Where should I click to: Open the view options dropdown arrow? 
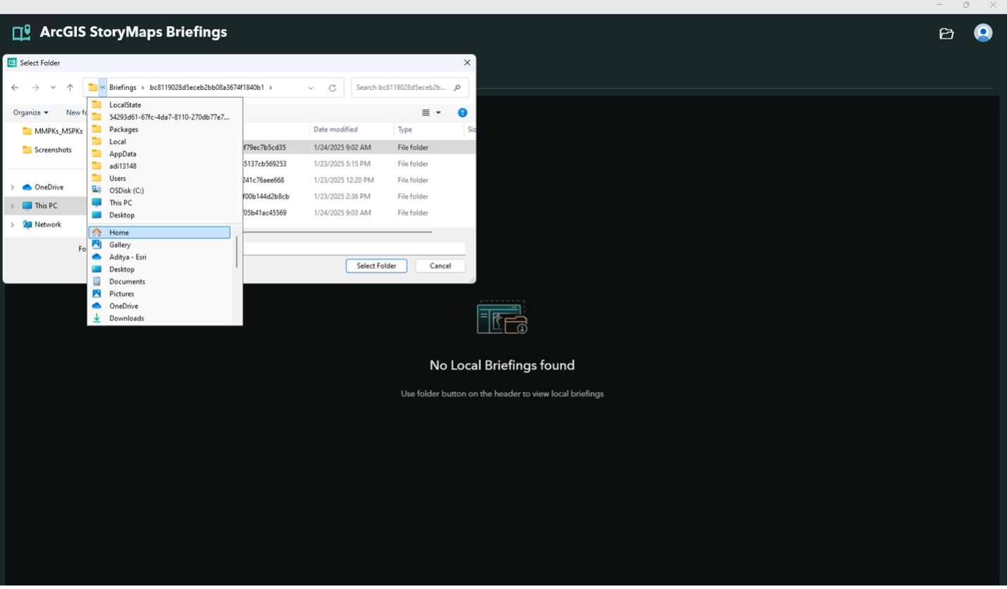438,113
